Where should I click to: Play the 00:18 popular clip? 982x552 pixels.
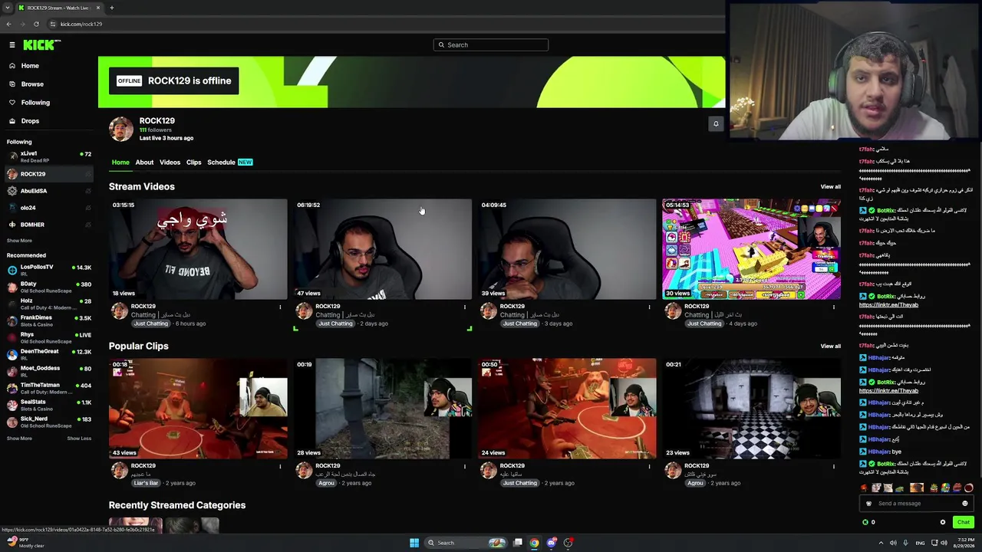(198, 409)
